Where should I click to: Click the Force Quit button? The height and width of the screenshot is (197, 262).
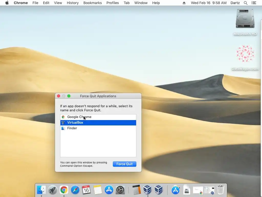click(125, 164)
